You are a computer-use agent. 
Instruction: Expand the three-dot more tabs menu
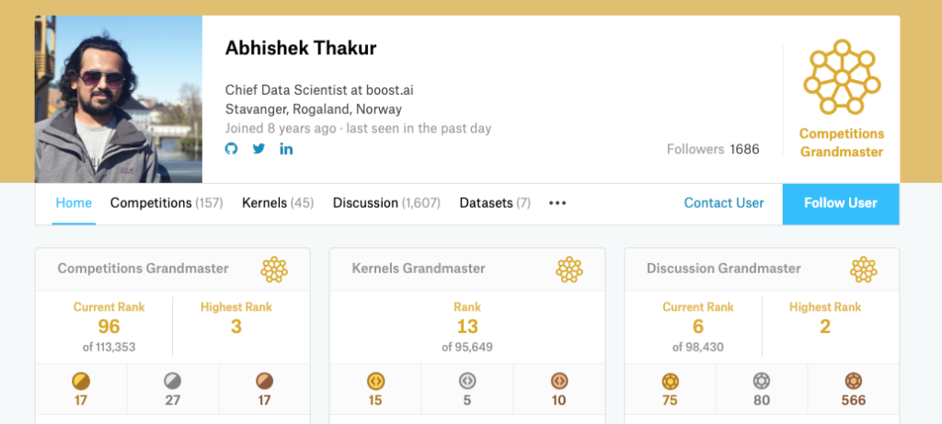(x=557, y=203)
